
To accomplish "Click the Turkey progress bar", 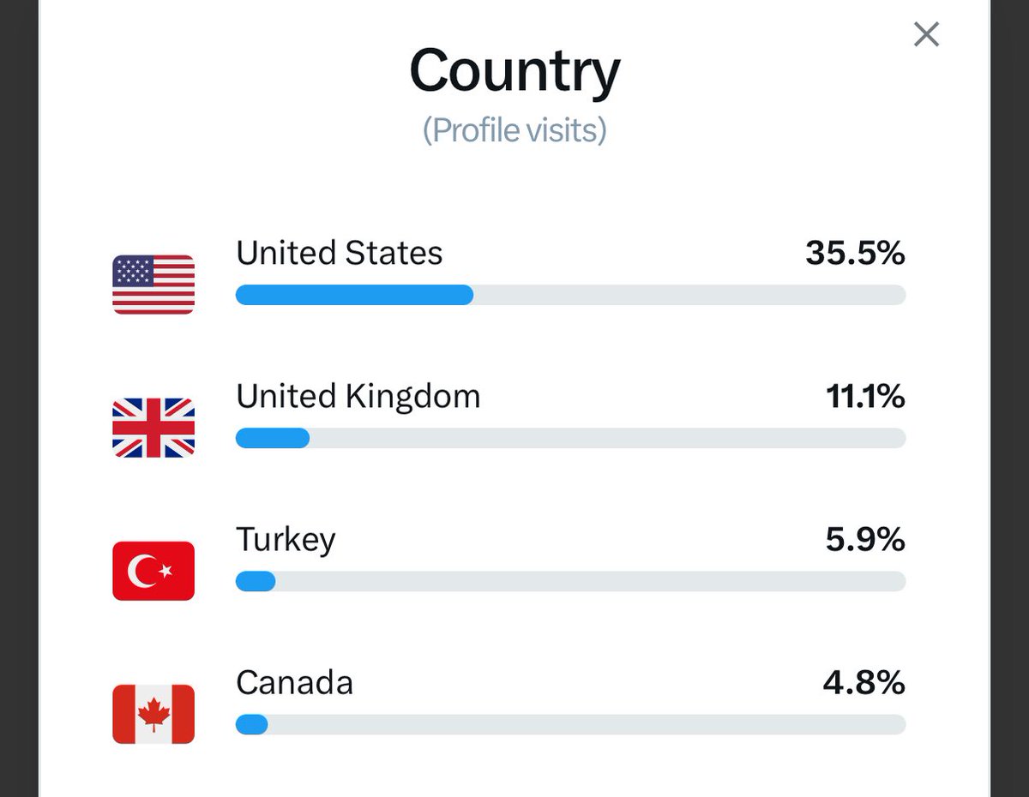I will coord(570,581).
